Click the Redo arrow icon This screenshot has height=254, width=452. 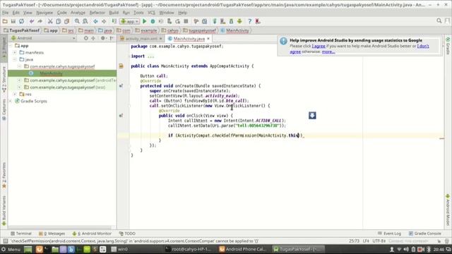point(40,21)
